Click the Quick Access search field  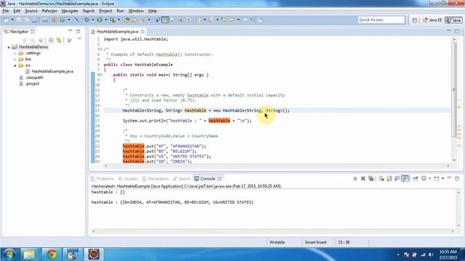click(381, 20)
